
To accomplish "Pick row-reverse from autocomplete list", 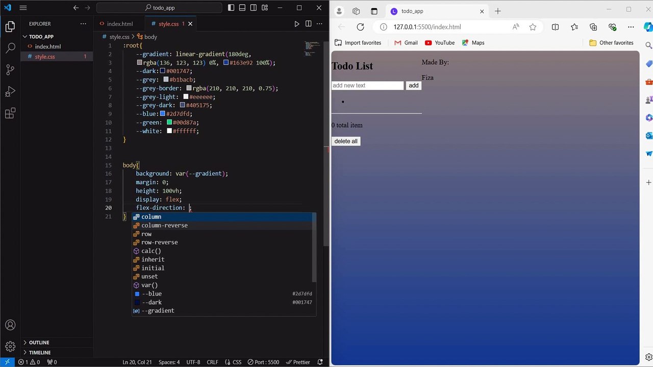I will (x=224, y=242).
